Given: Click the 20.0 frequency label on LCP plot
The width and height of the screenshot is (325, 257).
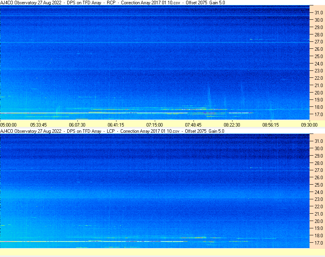Looking at the screenshot, I should pos(319,221).
